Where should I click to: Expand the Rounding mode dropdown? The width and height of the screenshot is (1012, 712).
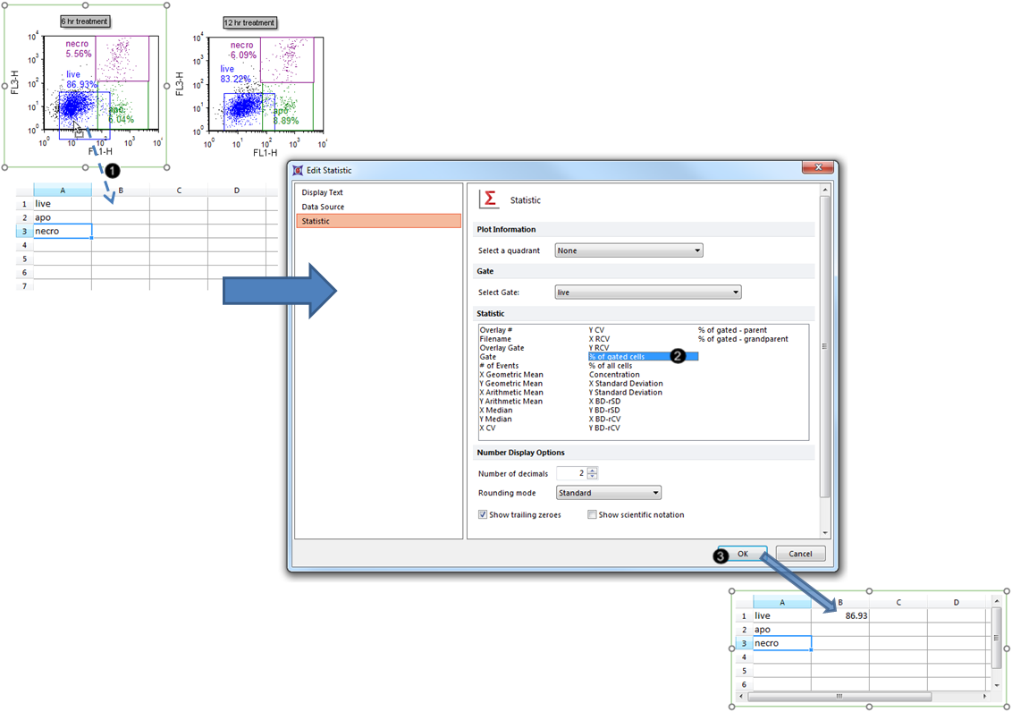608,493
